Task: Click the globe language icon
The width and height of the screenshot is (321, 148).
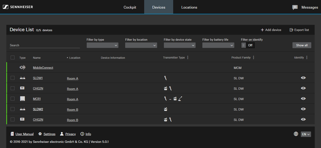Action: point(296,134)
